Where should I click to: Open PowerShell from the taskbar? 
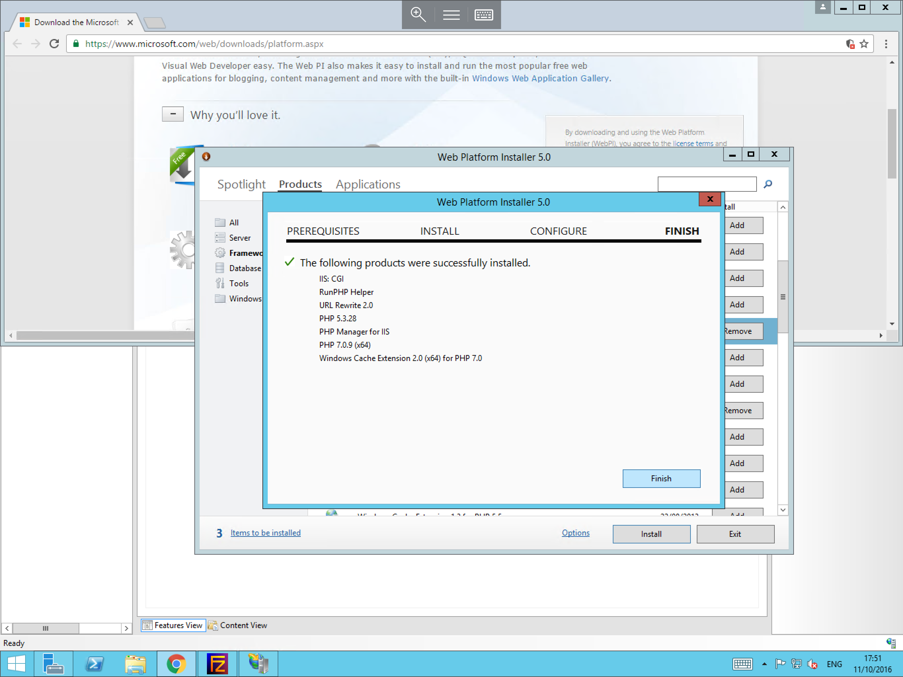pyautogui.click(x=94, y=663)
